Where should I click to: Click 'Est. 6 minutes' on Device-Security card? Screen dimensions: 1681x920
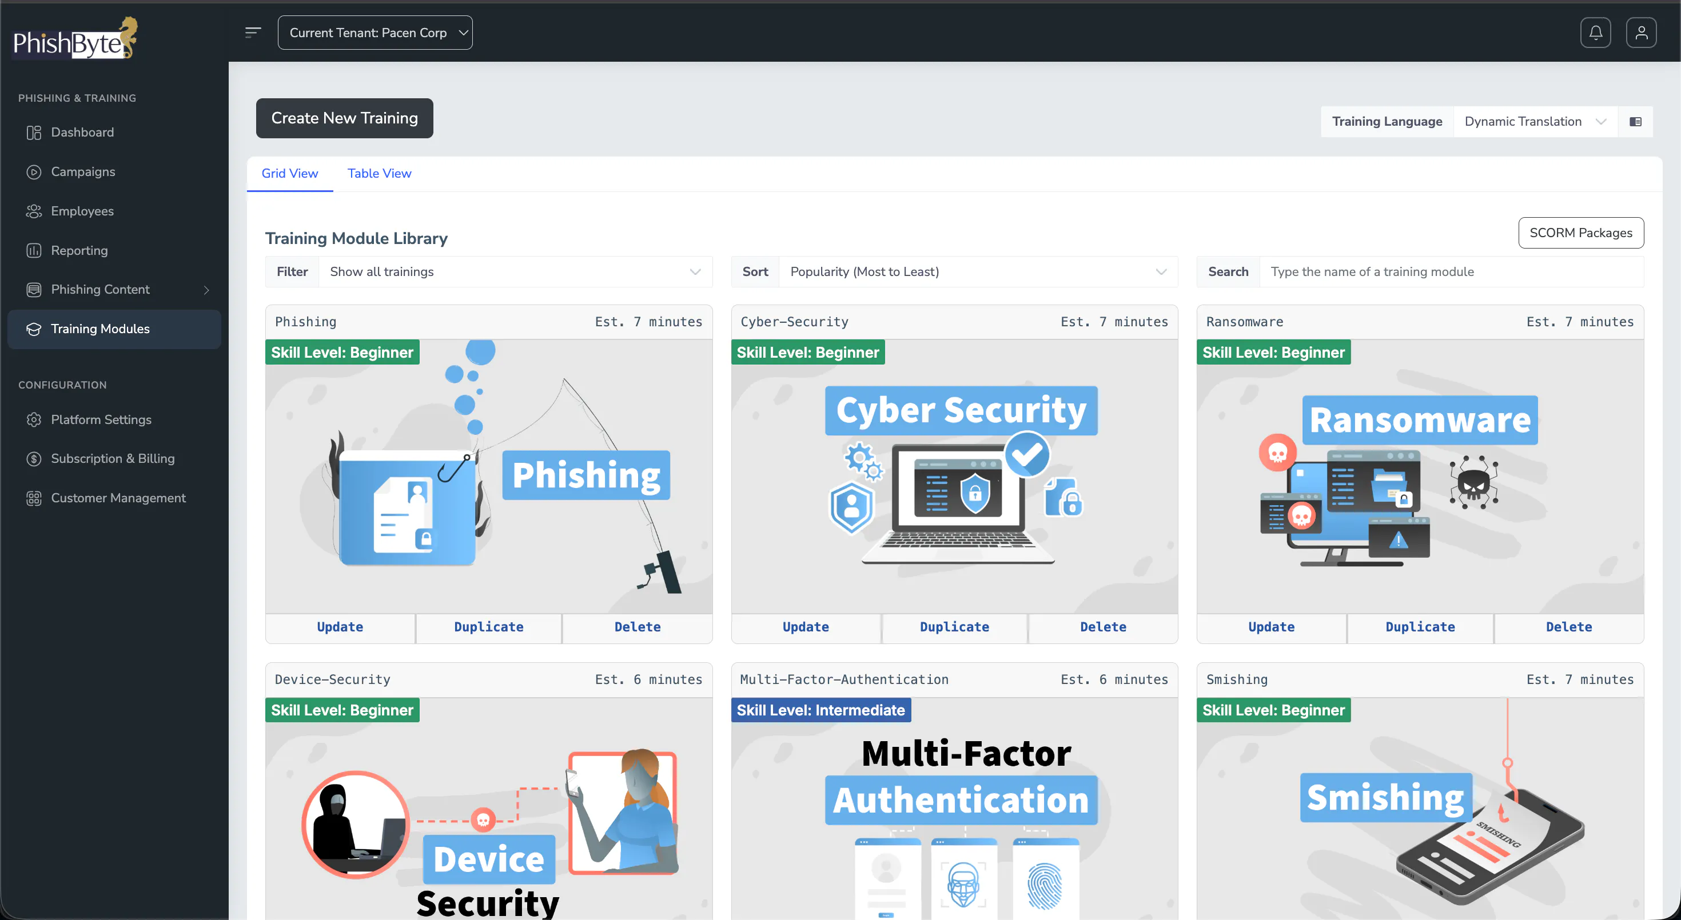pos(648,679)
